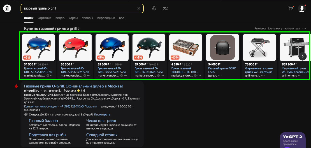Switch to the Картинки tab
311x148 pixels.
(x=44, y=18)
